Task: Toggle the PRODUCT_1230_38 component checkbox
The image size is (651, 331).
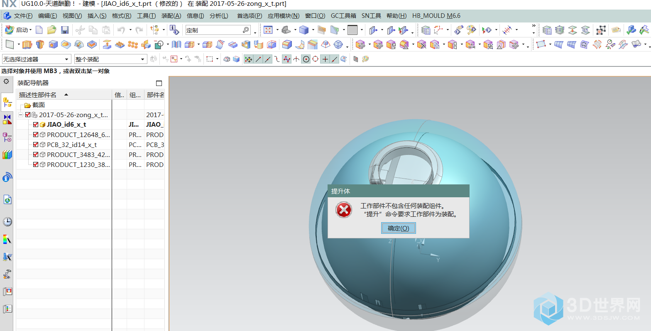Action: (x=36, y=164)
